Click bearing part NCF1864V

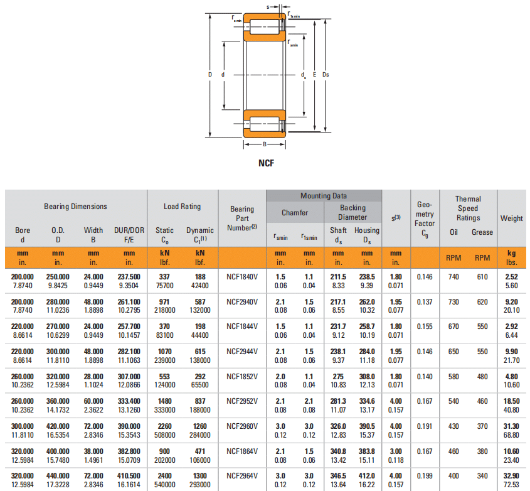[x=242, y=451]
